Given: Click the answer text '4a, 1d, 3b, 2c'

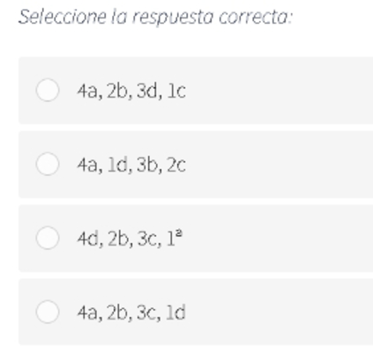Looking at the screenshot, I should (x=131, y=165).
